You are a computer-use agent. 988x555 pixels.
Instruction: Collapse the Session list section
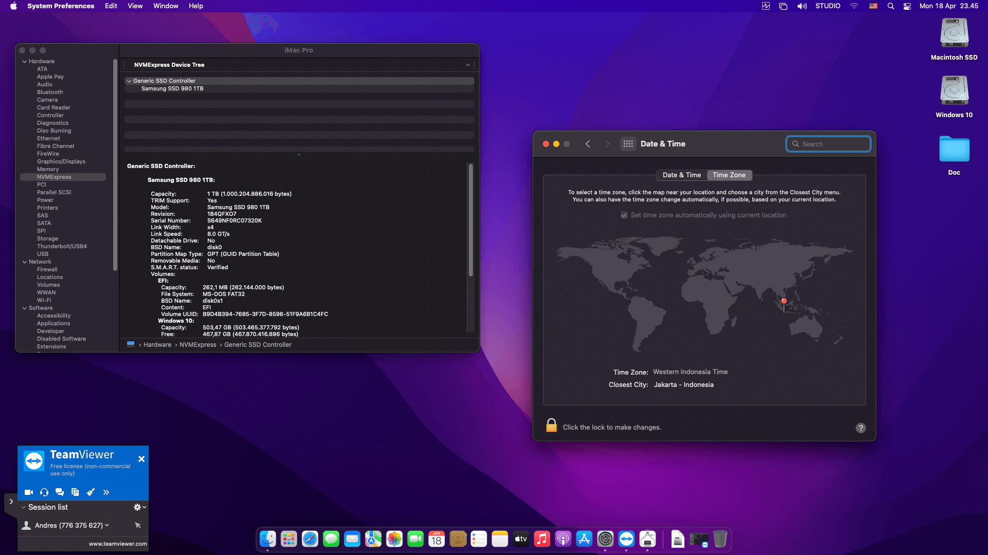23,507
